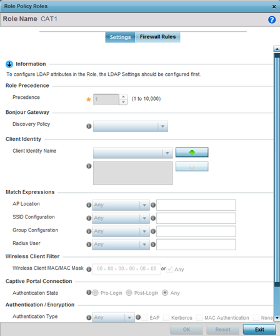Open the blue help question mark icon
280x336 pixels.
(272, 20)
